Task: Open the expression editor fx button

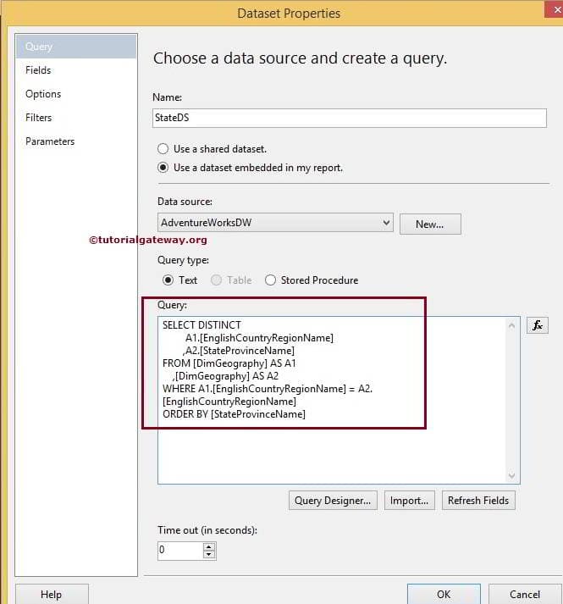Action: [538, 326]
